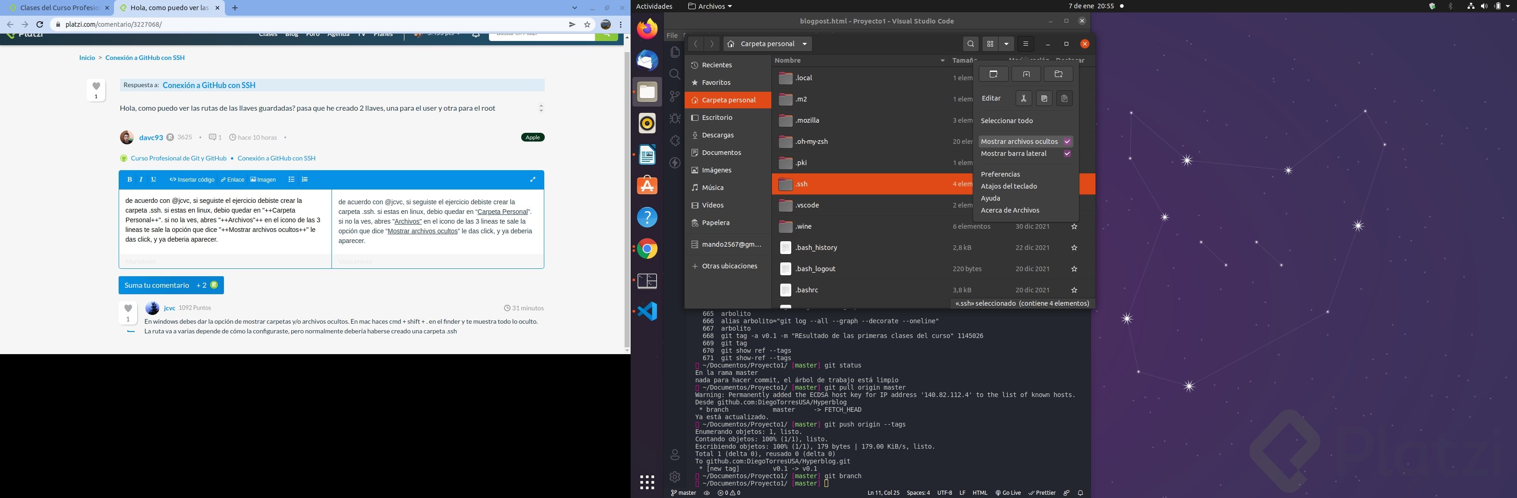Image resolution: width=1517 pixels, height=498 pixels.
Task: Click the Enlace link tool
Action: click(x=233, y=180)
